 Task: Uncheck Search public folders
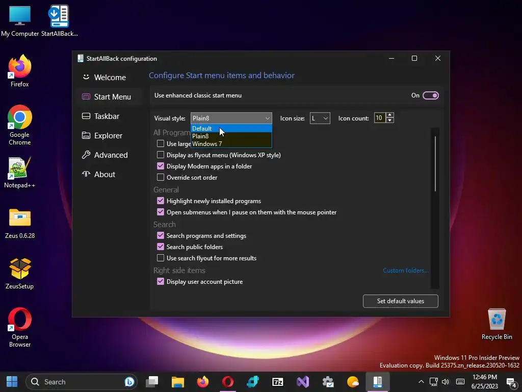161,247
